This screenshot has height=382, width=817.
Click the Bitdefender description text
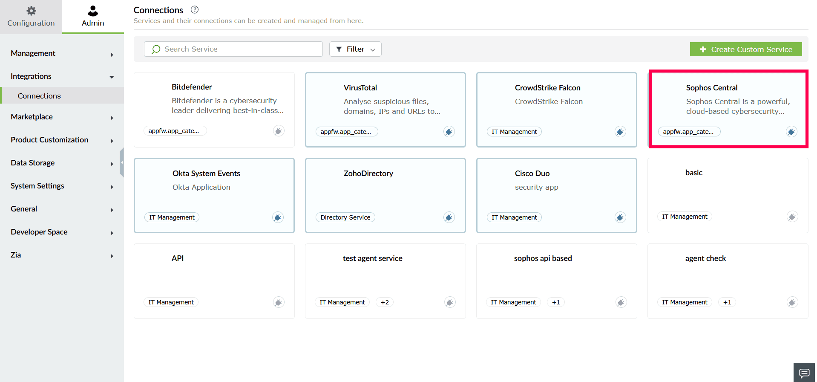click(x=227, y=106)
